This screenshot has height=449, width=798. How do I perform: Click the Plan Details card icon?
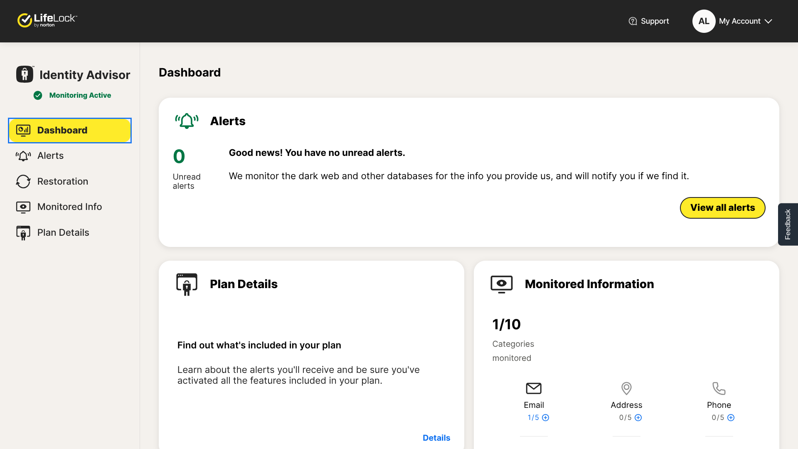(x=187, y=284)
